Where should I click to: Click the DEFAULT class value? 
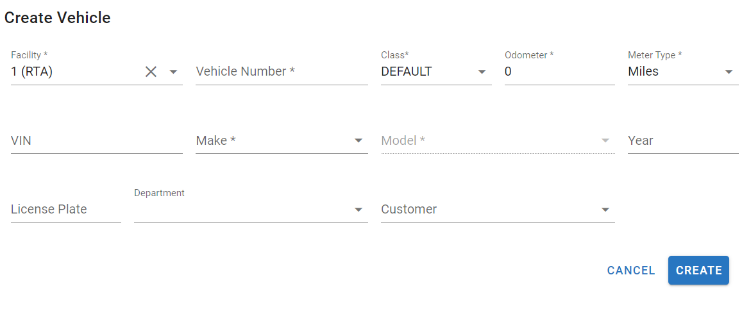407,72
